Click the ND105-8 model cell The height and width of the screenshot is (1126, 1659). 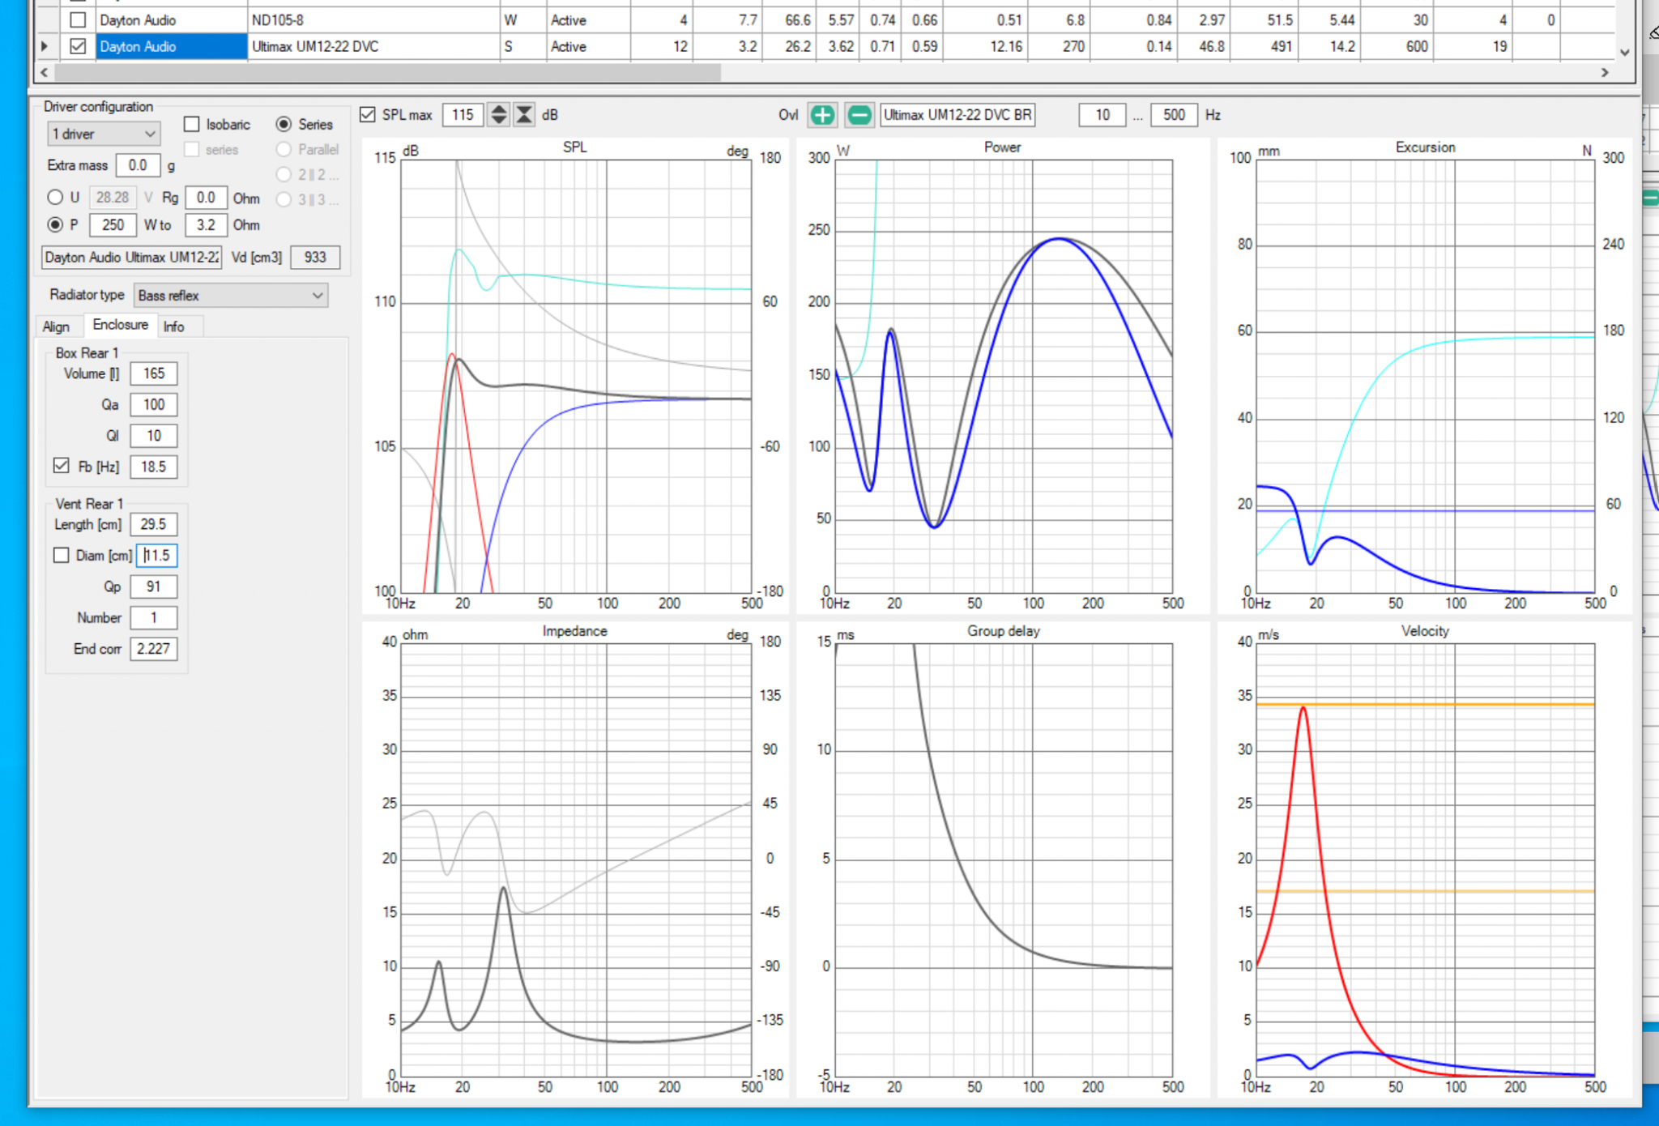373,19
